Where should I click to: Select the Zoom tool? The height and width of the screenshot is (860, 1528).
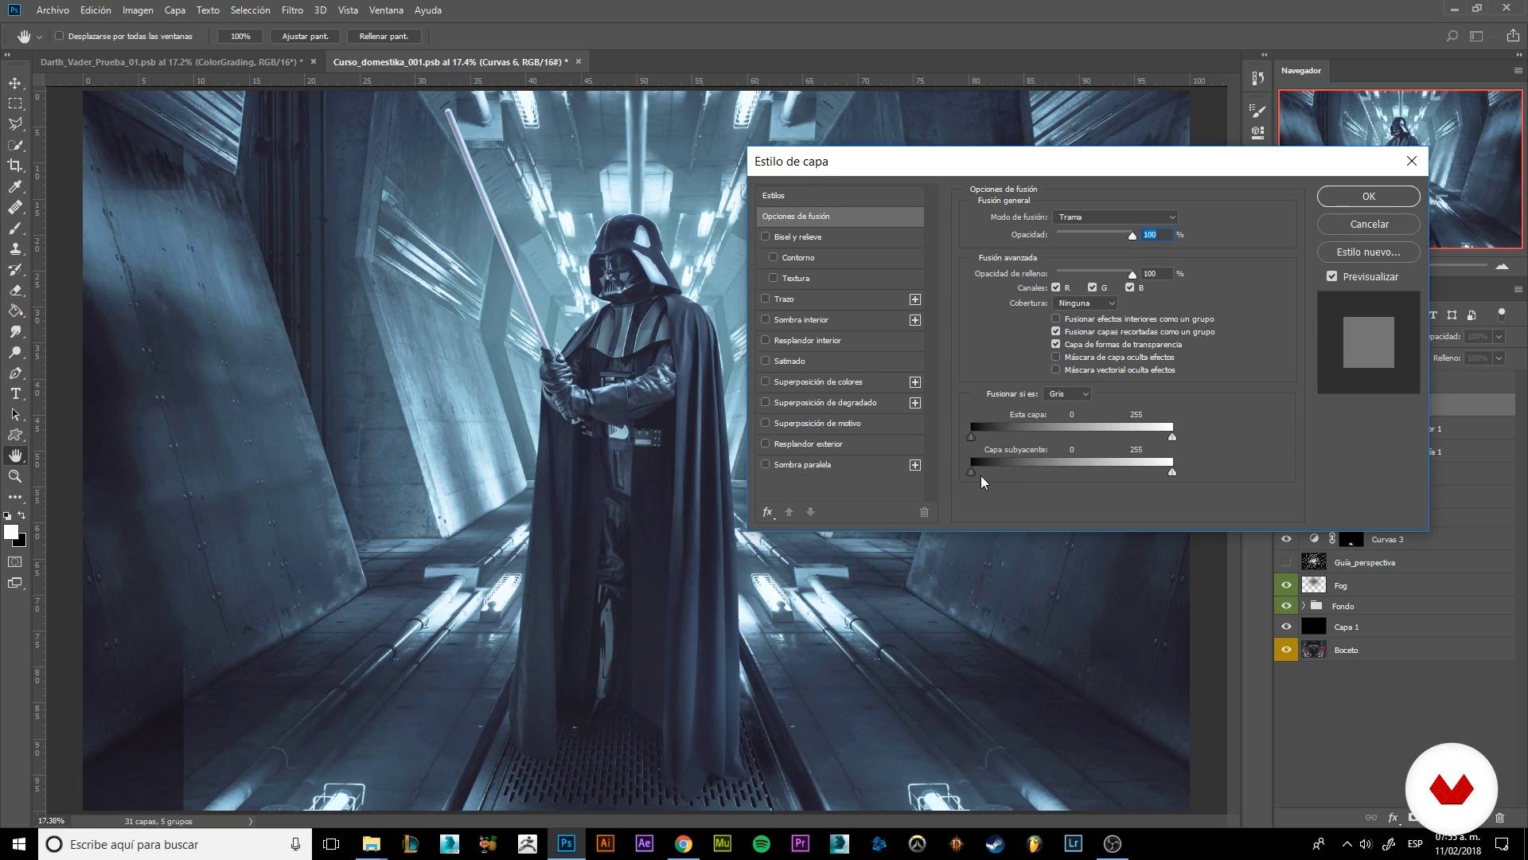[x=15, y=476]
